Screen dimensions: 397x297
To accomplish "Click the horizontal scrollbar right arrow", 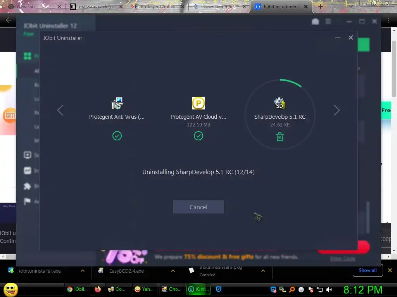I will pos(388,257).
